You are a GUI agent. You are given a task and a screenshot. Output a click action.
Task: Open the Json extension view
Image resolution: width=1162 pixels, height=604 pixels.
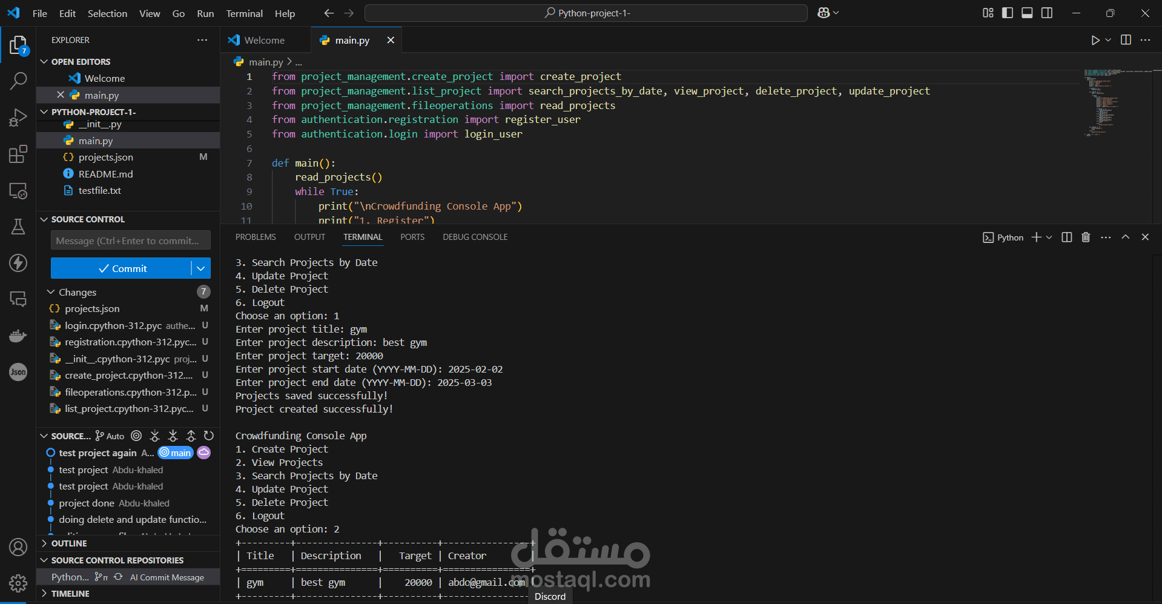tap(18, 372)
